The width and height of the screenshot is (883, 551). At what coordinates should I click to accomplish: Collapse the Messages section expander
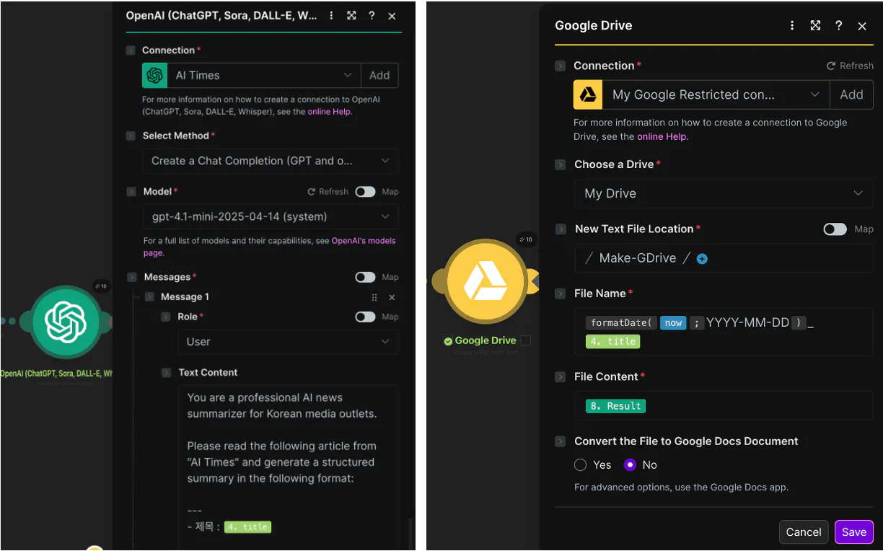[131, 277]
